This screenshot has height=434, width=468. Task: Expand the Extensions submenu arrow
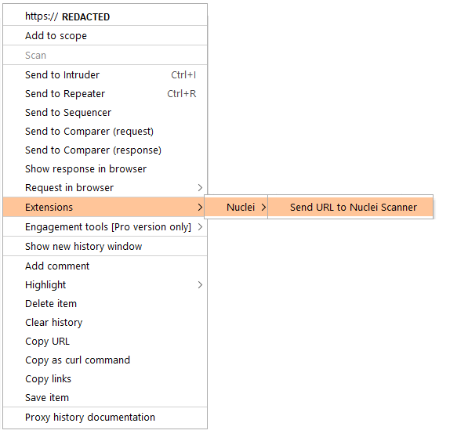pos(200,207)
